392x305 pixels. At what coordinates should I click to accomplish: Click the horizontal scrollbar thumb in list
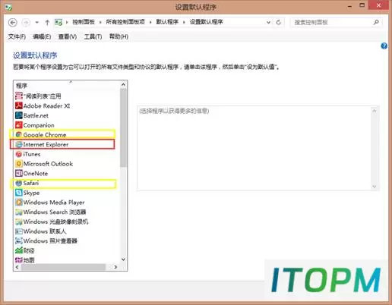pyautogui.click(x=63, y=267)
